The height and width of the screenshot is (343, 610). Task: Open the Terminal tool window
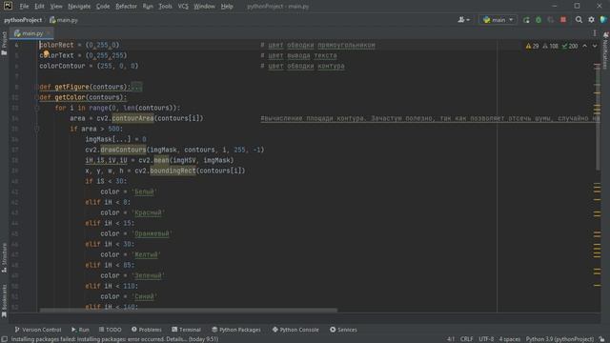coord(186,330)
